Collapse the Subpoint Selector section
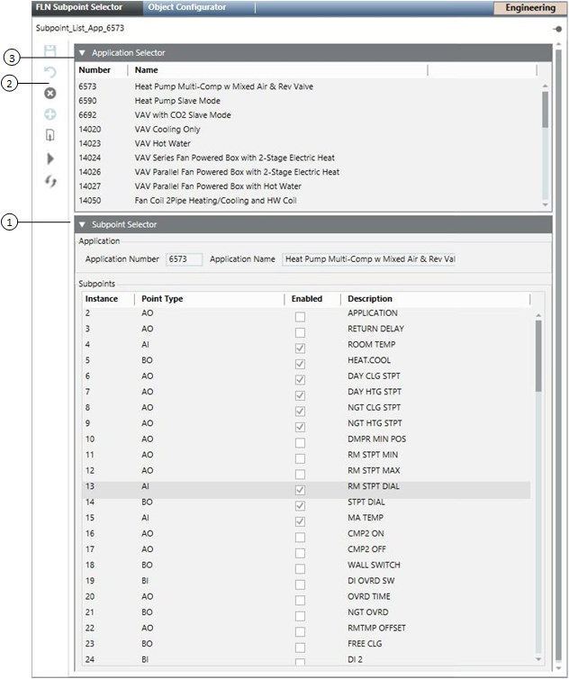The width and height of the screenshot is (569, 679). [x=83, y=224]
